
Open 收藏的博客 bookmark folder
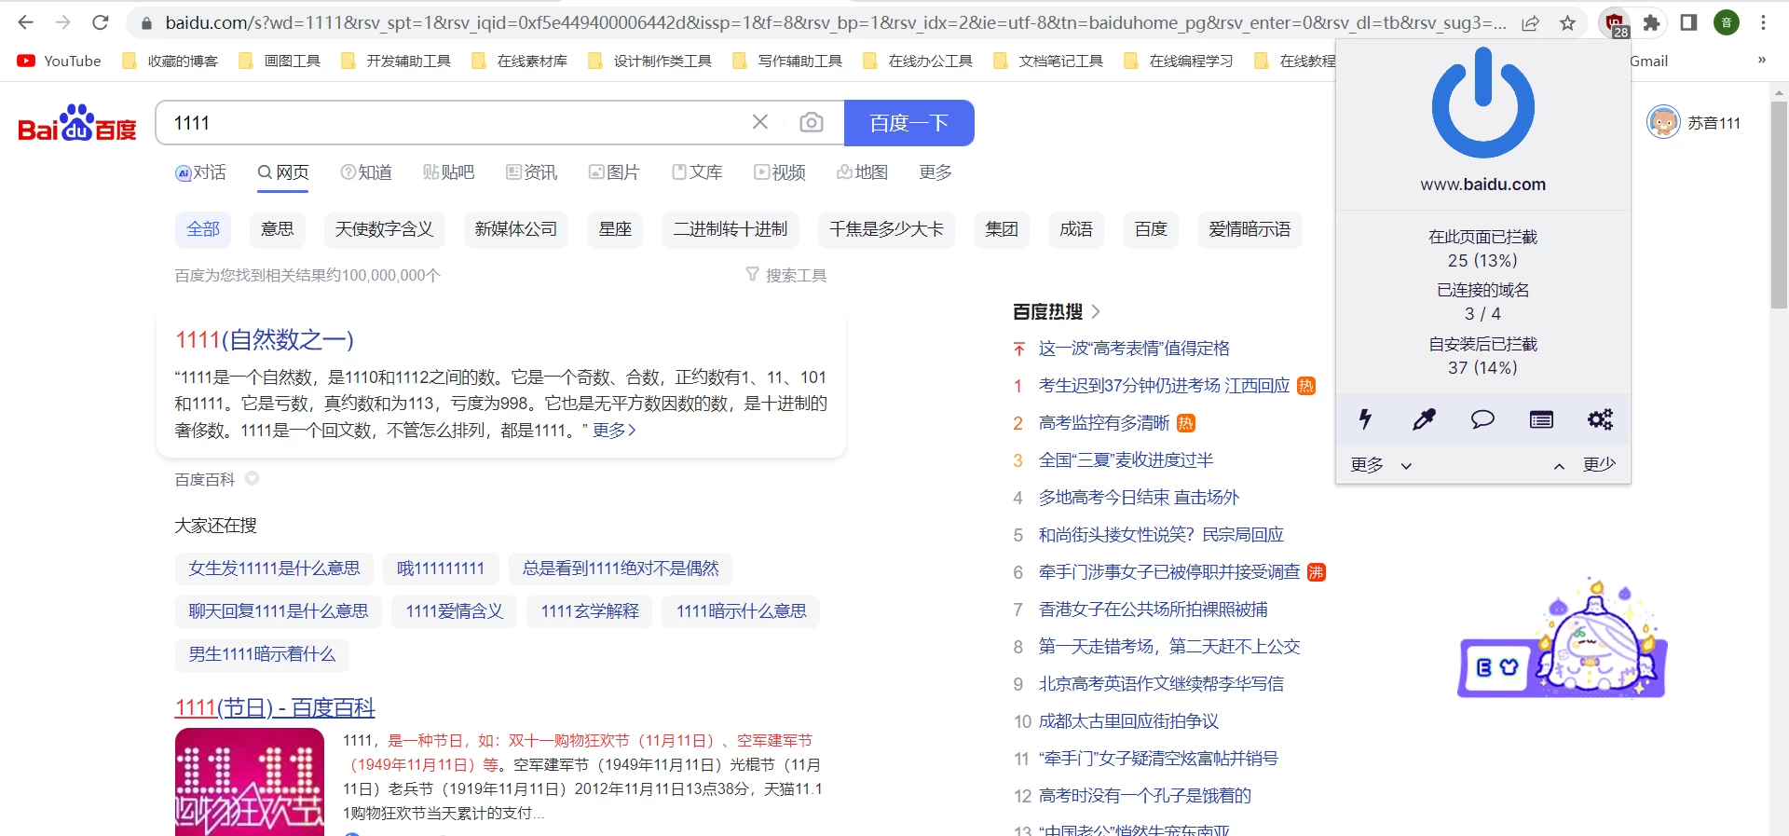coord(171,61)
